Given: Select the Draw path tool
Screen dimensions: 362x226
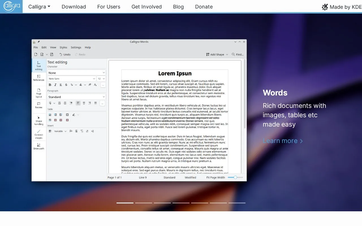Looking at the screenshot, I should [x=39, y=146].
